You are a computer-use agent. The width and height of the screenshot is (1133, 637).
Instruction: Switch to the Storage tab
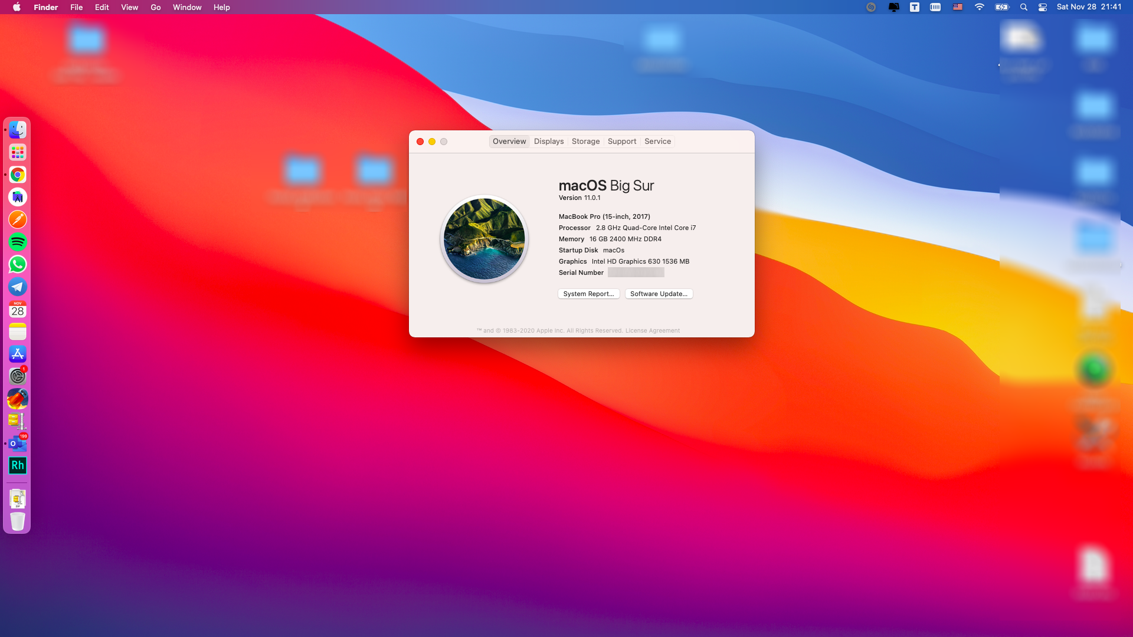pyautogui.click(x=585, y=142)
